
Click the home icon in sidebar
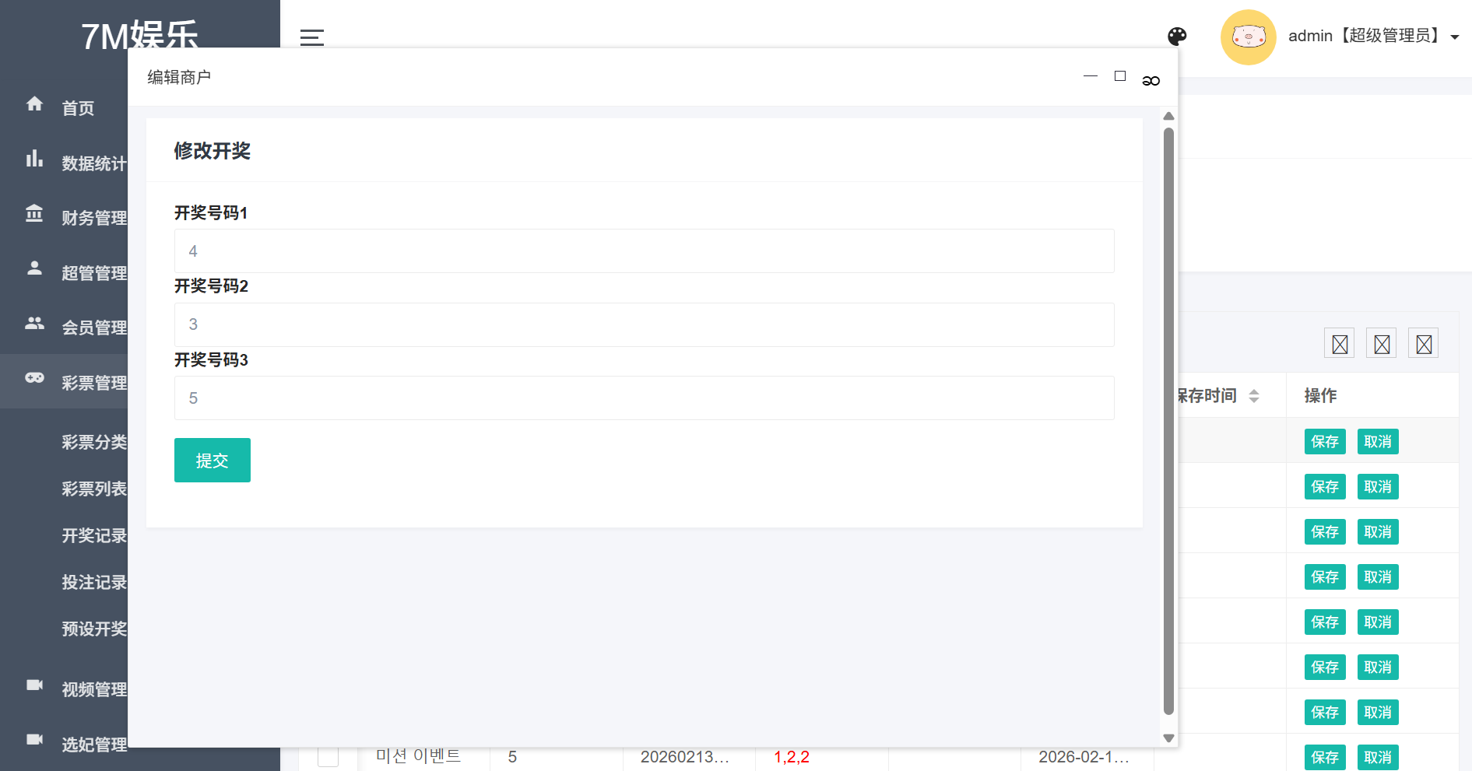[34, 103]
